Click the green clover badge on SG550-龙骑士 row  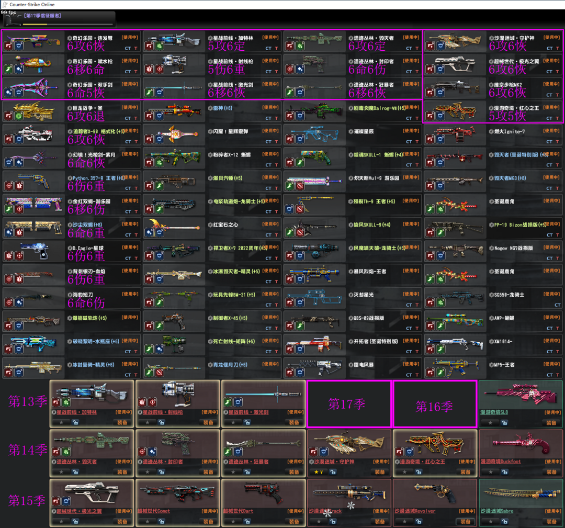440,302
